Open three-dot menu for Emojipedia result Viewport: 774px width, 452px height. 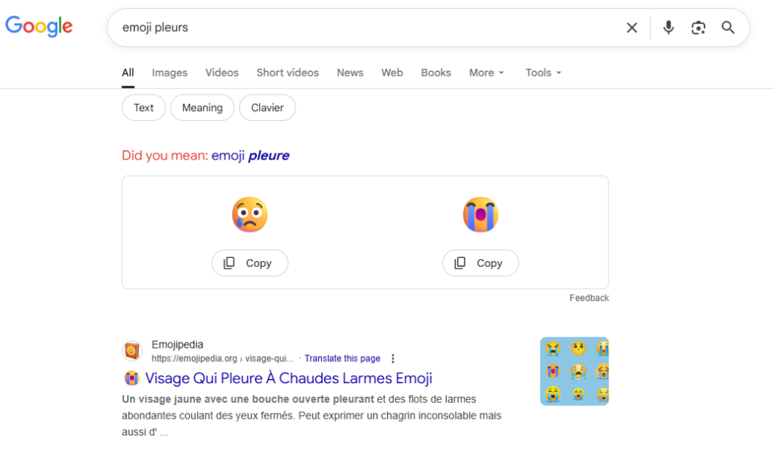(x=392, y=359)
